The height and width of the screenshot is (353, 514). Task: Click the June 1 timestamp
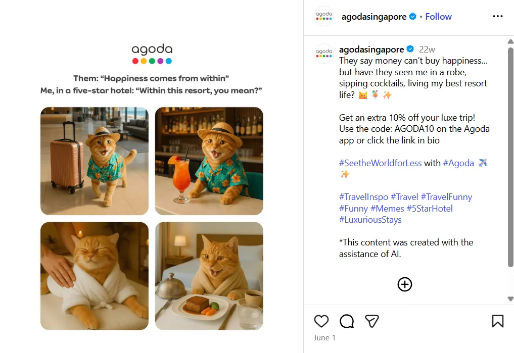tap(323, 336)
